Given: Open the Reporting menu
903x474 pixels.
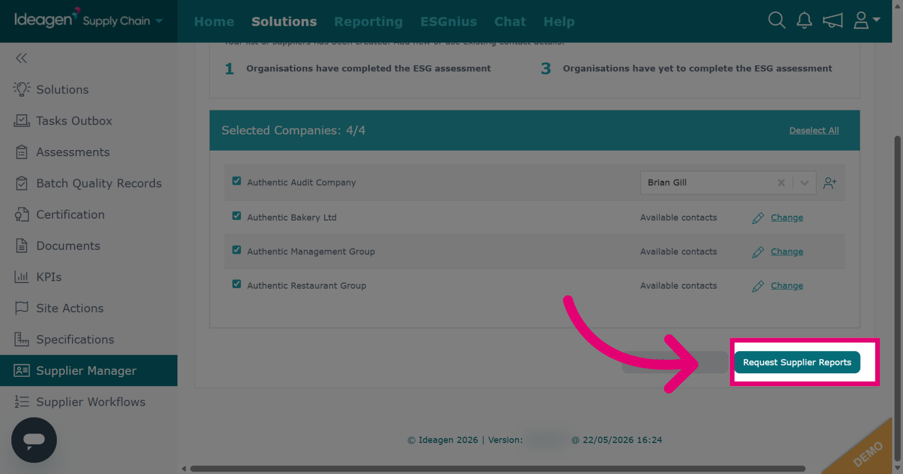Looking at the screenshot, I should point(368,22).
